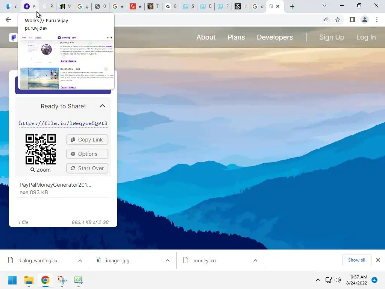The height and width of the screenshot is (289, 385).
Task: Click the file.io logo icon
Action: pos(13,37)
